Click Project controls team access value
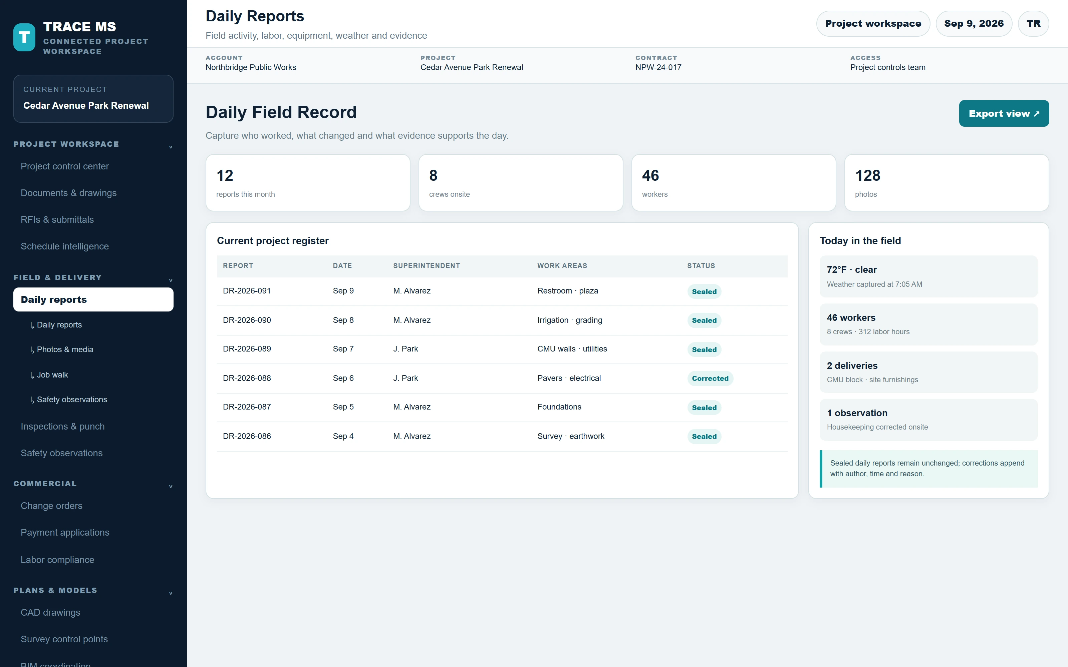 coord(887,67)
